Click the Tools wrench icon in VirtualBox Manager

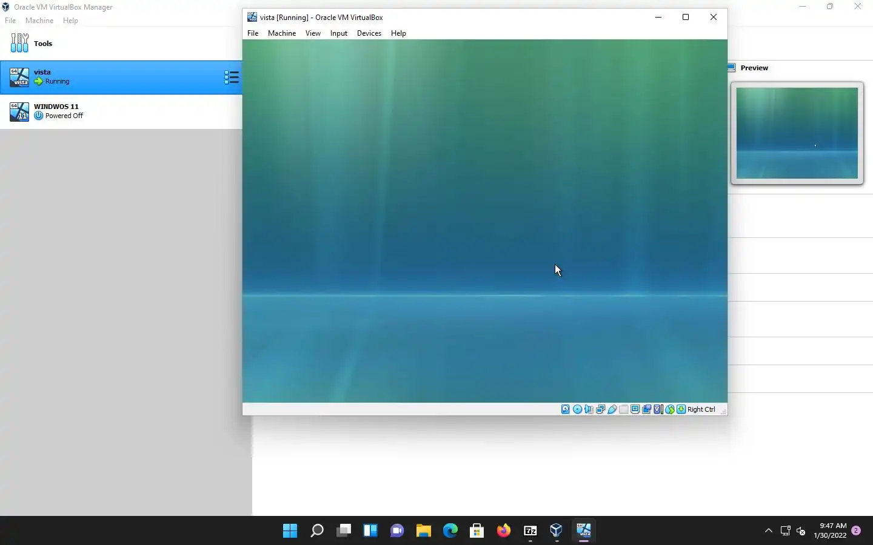(19, 43)
